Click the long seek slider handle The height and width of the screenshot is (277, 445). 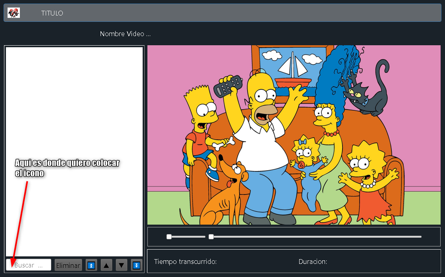click(211, 237)
